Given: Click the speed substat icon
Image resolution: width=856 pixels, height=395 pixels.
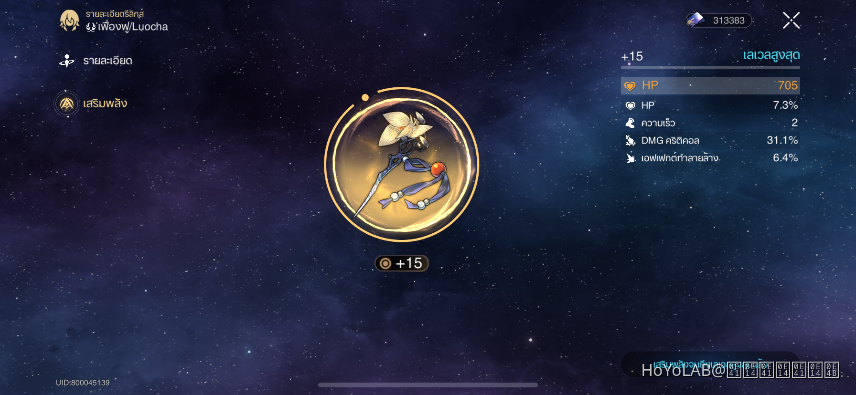Looking at the screenshot, I should 631,123.
